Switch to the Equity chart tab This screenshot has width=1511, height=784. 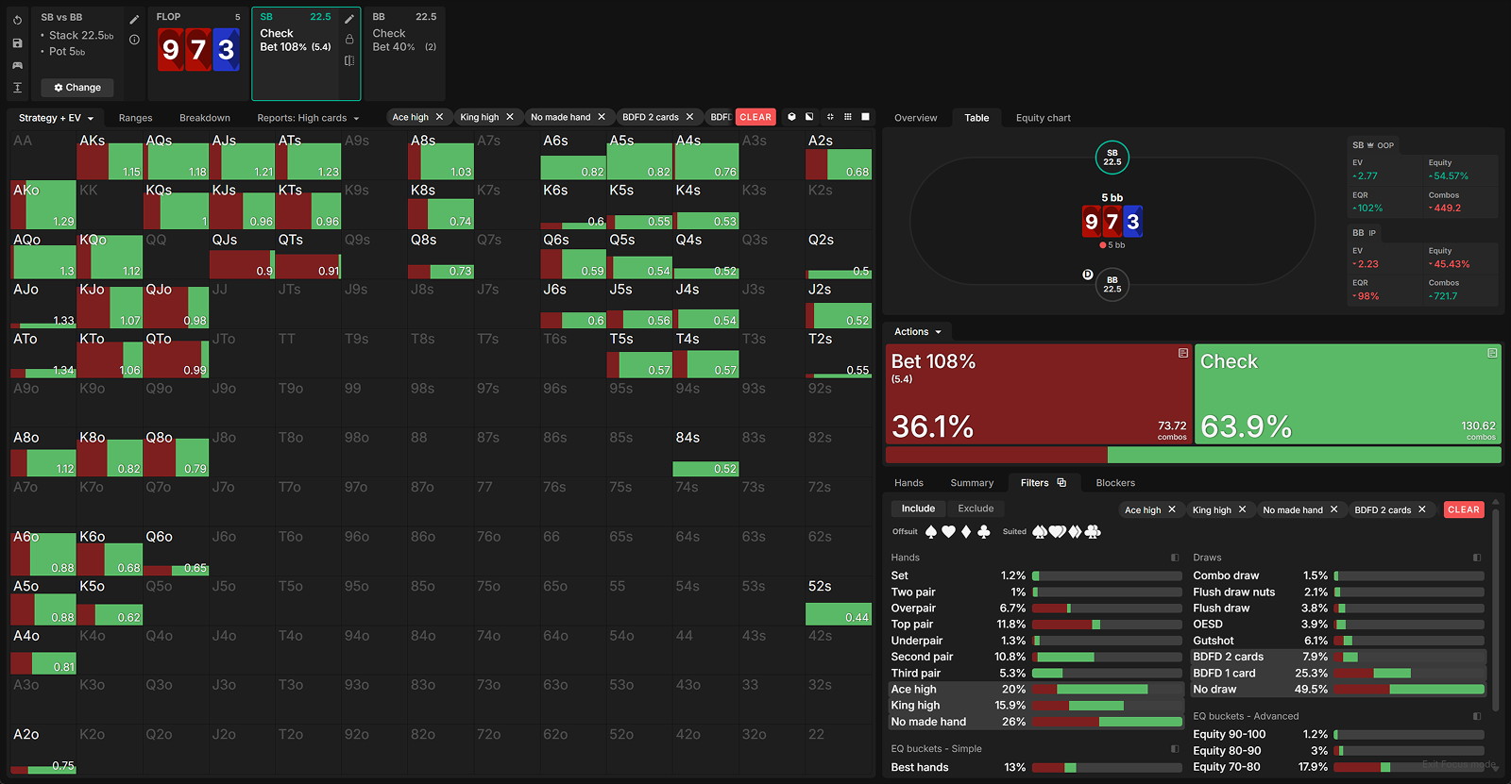tap(1043, 118)
